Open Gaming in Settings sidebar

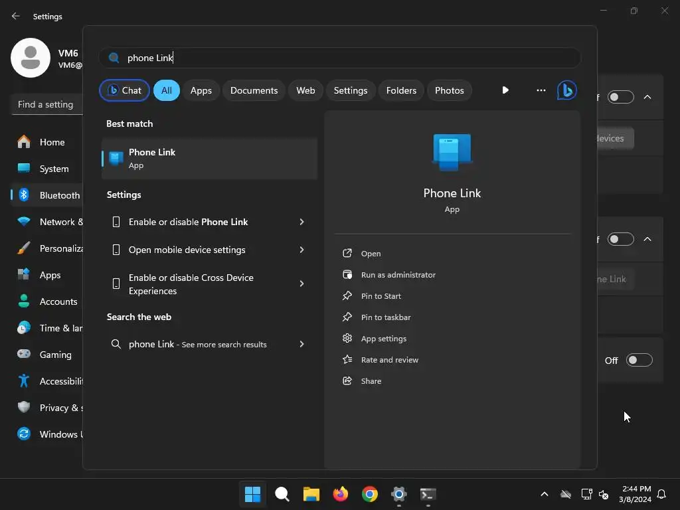pos(47,355)
